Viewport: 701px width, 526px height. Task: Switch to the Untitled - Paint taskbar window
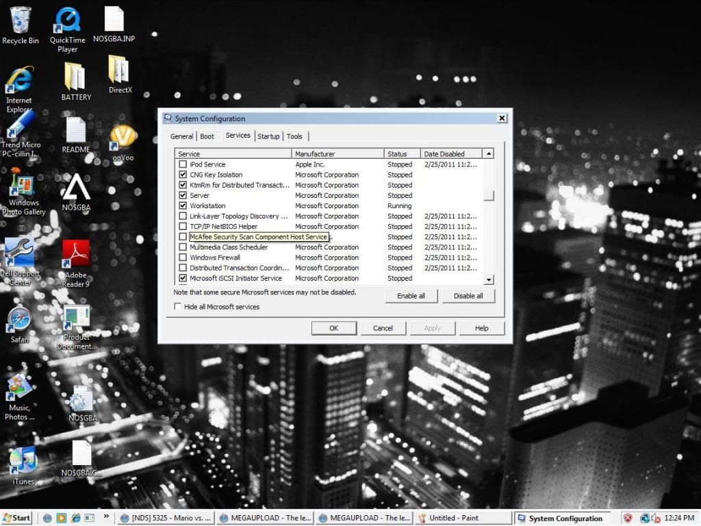tap(463, 518)
